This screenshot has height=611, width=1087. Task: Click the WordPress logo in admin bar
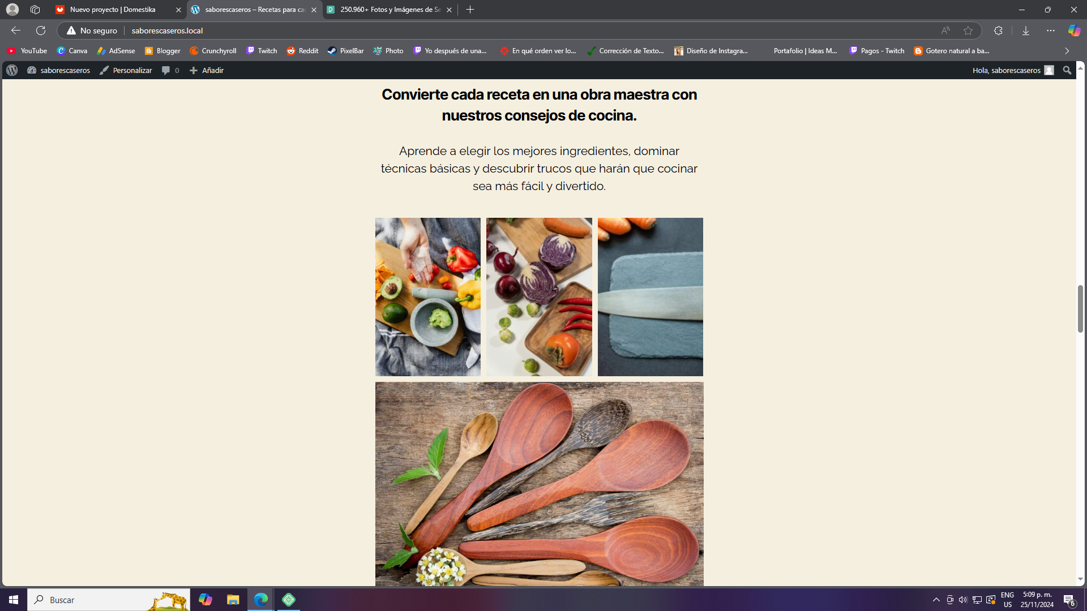pos(12,70)
